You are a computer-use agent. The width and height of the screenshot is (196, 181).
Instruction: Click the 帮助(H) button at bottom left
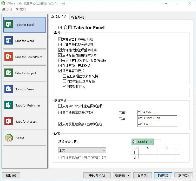(11, 176)
